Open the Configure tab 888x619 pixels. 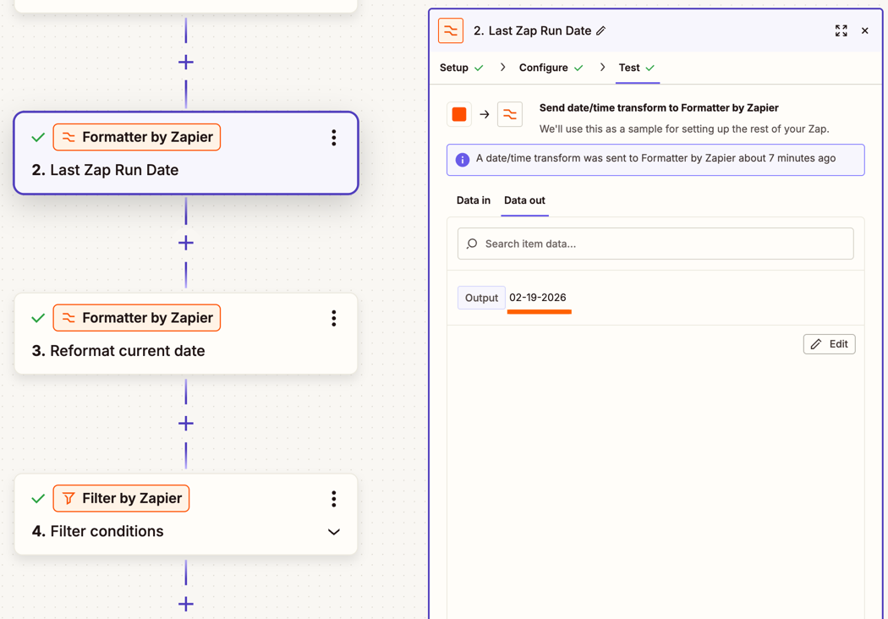pos(544,68)
